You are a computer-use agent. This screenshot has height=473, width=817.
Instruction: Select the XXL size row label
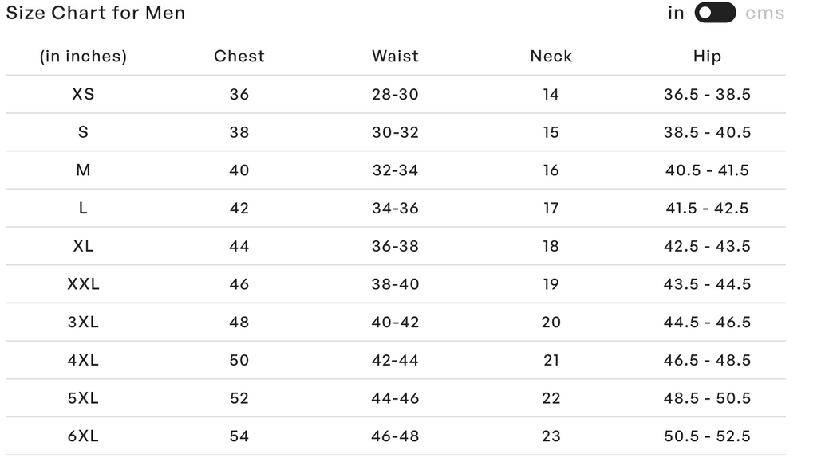tap(83, 283)
